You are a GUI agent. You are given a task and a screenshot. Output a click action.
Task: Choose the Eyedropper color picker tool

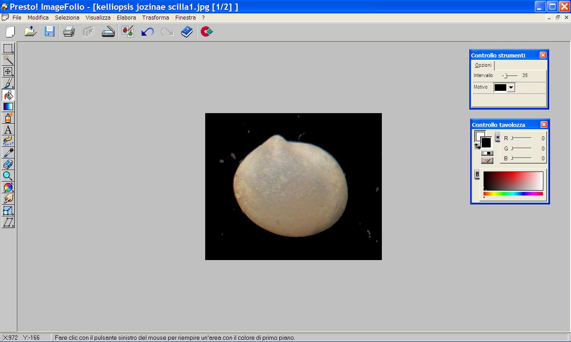tap(8, 153)
